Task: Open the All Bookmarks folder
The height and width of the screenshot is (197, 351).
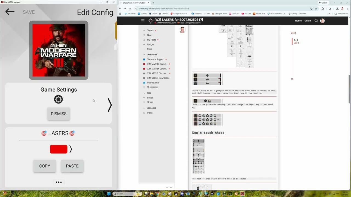Action: 341,14
